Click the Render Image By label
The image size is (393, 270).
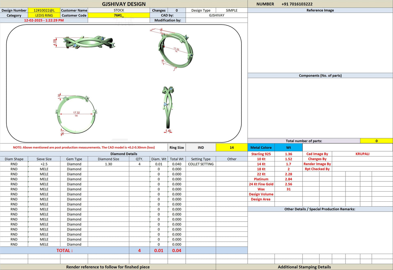317,164
